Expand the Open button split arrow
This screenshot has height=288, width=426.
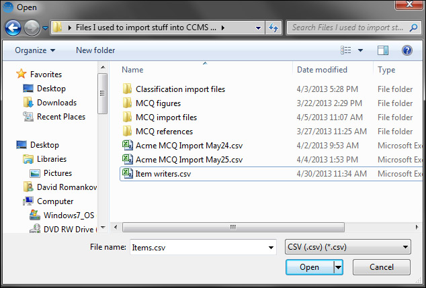[338, 267]
